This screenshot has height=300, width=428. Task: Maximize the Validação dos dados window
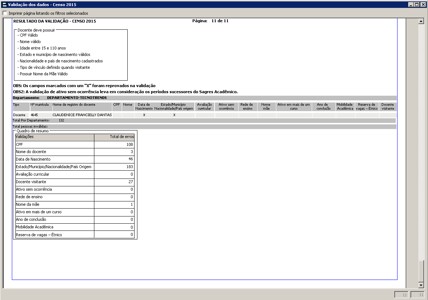(x=416, y=5)
